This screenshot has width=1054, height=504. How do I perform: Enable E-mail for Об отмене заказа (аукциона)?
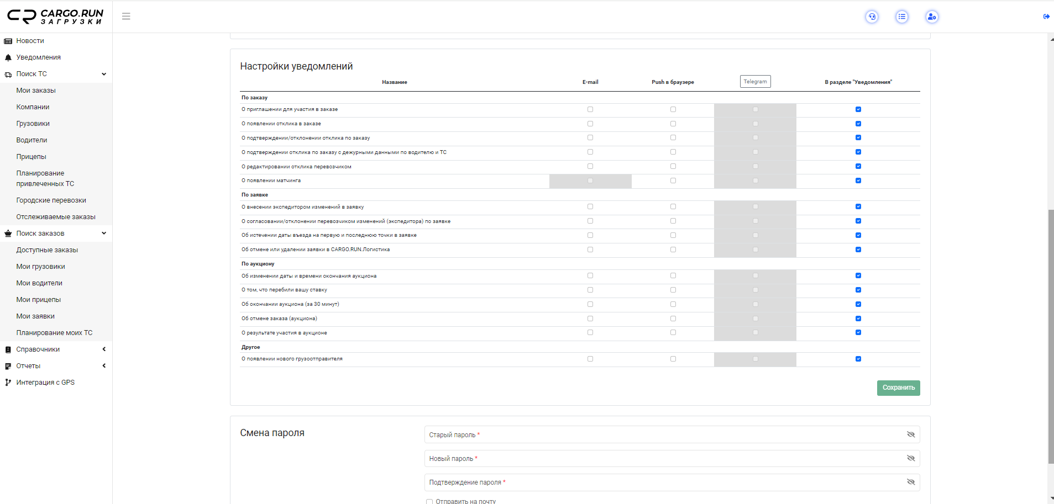pyautogui.click(x=590, y=319)
